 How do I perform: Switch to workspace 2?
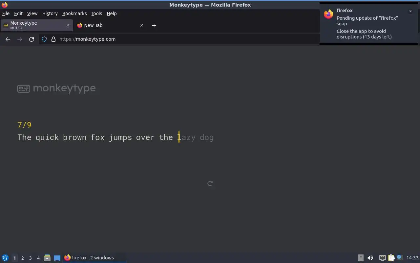pyautogui.click(x=22, y=258)
